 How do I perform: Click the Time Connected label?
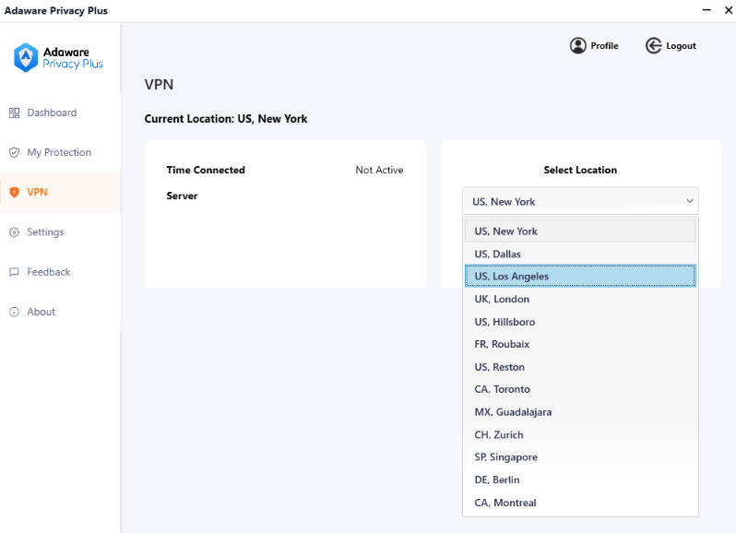[206, 170]
